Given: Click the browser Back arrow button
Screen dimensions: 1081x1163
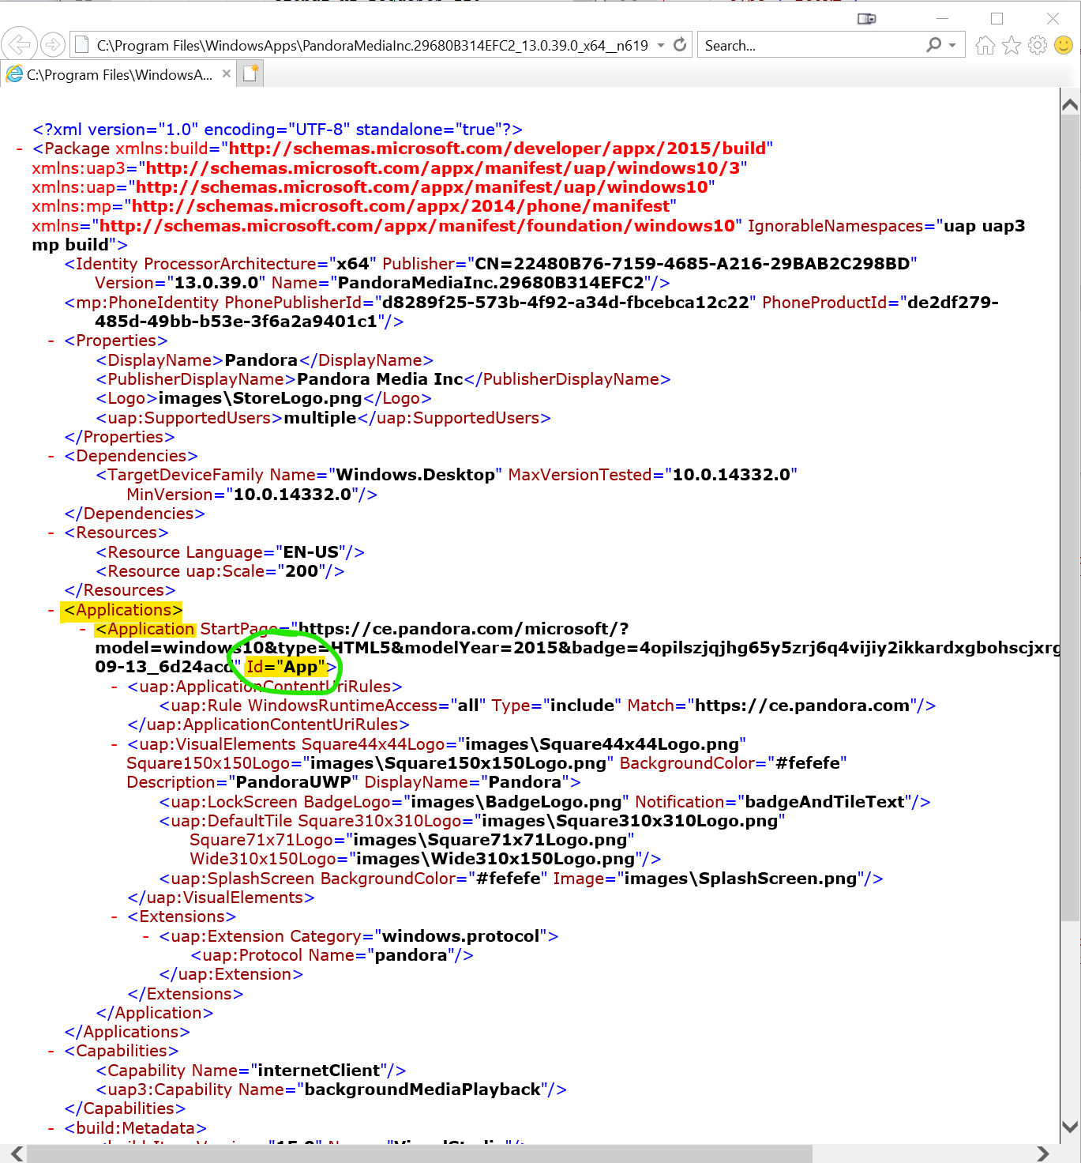Looking at the screenshot, I should 19,45.
